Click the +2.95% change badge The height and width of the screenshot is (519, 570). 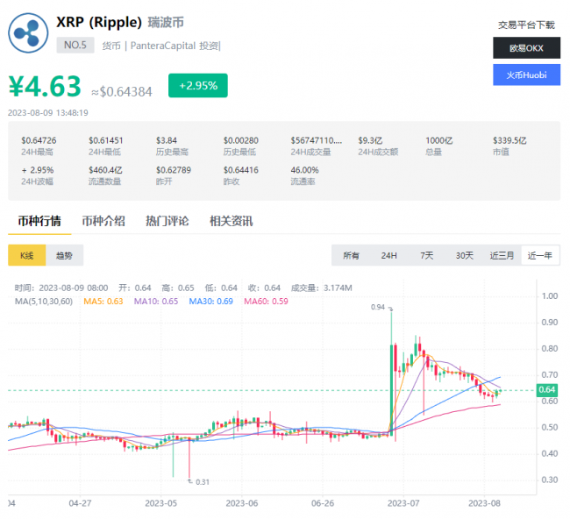click(198, 85)
